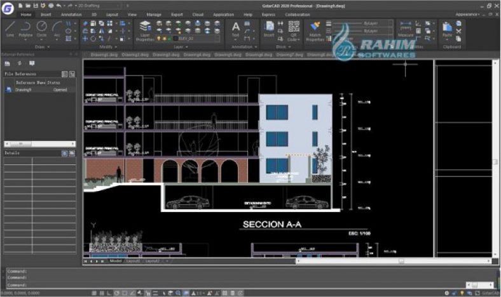Screen dimensions: 501x297
Task: Select the Text annotation tool
Action: click(x=236, y=29)
